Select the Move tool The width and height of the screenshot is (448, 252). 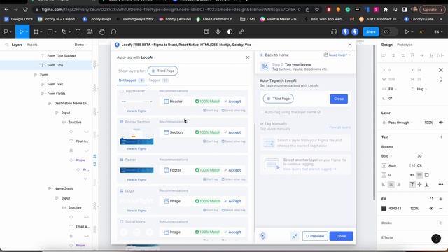click(21, 32)
